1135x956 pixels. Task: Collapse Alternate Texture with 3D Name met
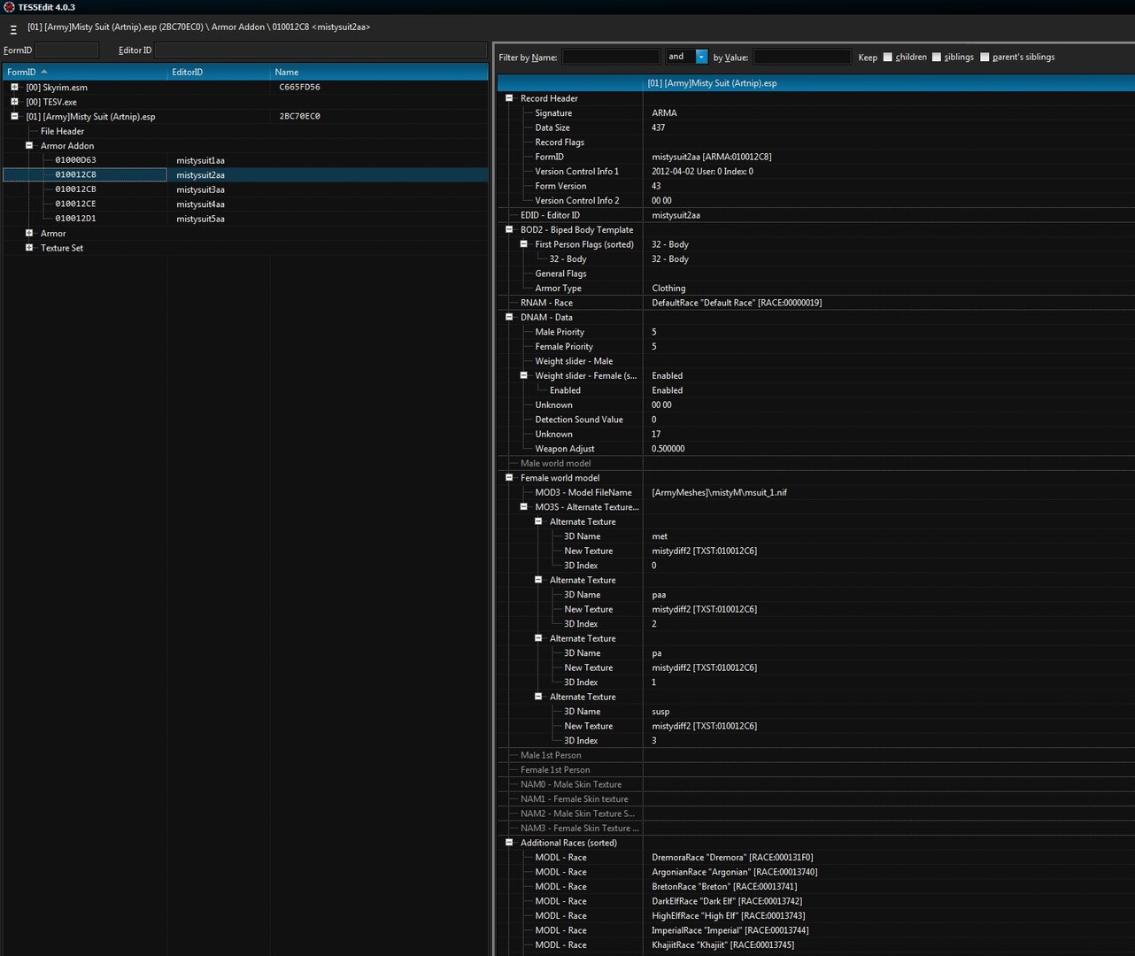click(x=538, y=521)
